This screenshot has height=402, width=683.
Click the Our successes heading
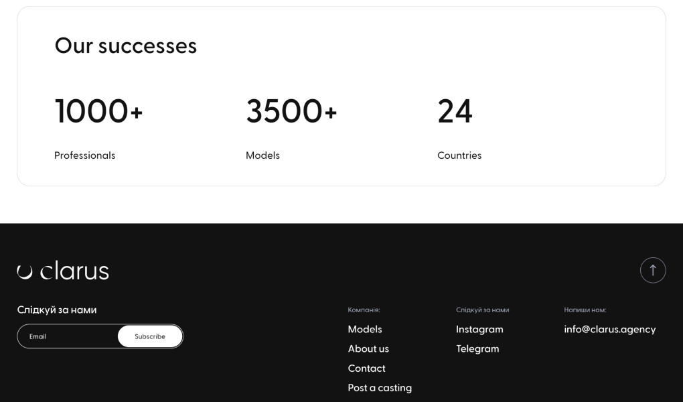click(125, 46)
